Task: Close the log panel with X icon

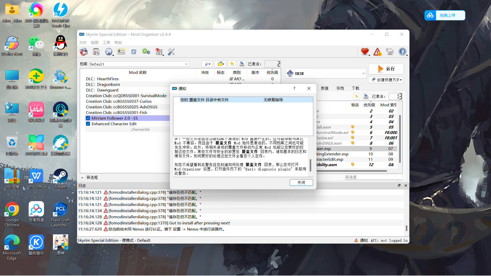Action: (406, 186)
